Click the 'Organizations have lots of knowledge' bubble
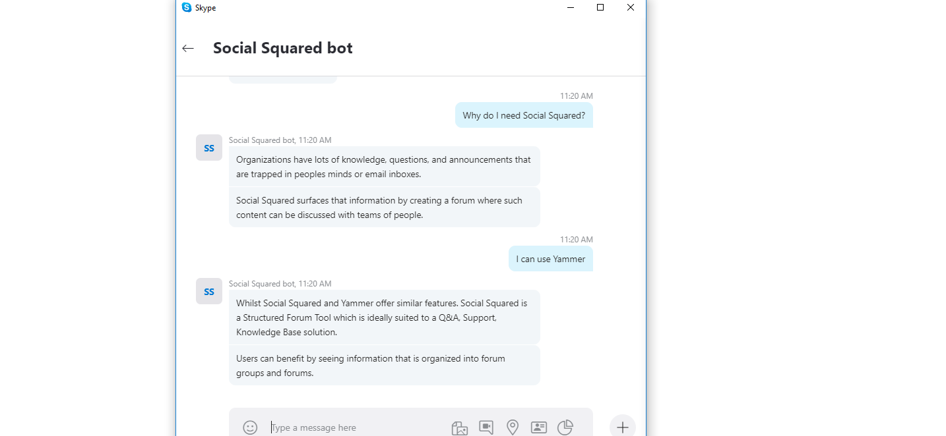946x436 pixels. (x=384, y=167)
